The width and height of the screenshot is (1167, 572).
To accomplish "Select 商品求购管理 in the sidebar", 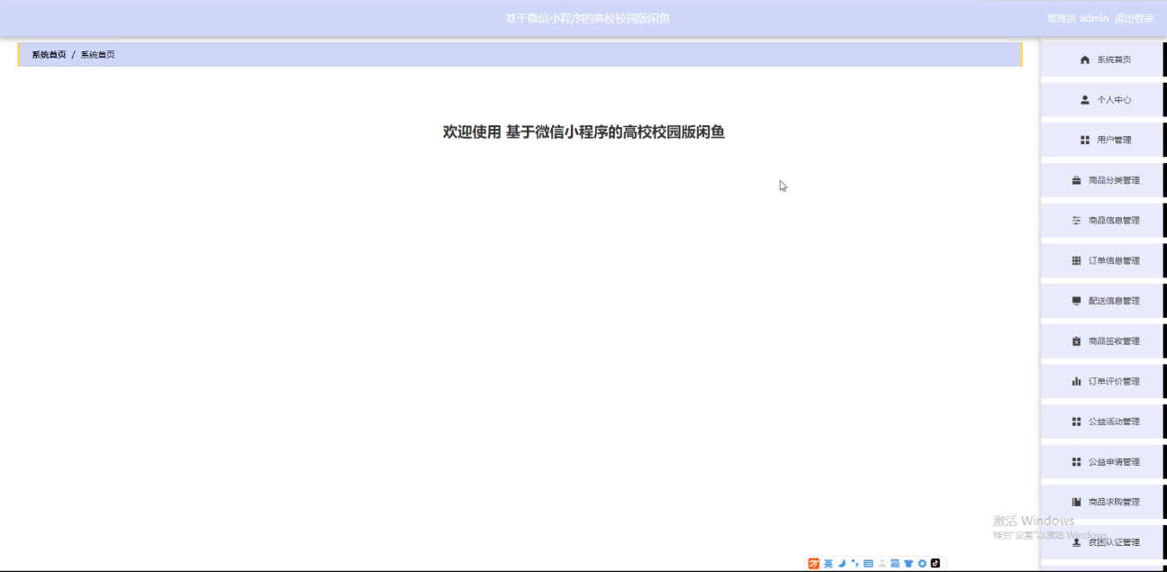I will tap(1115, 502).
